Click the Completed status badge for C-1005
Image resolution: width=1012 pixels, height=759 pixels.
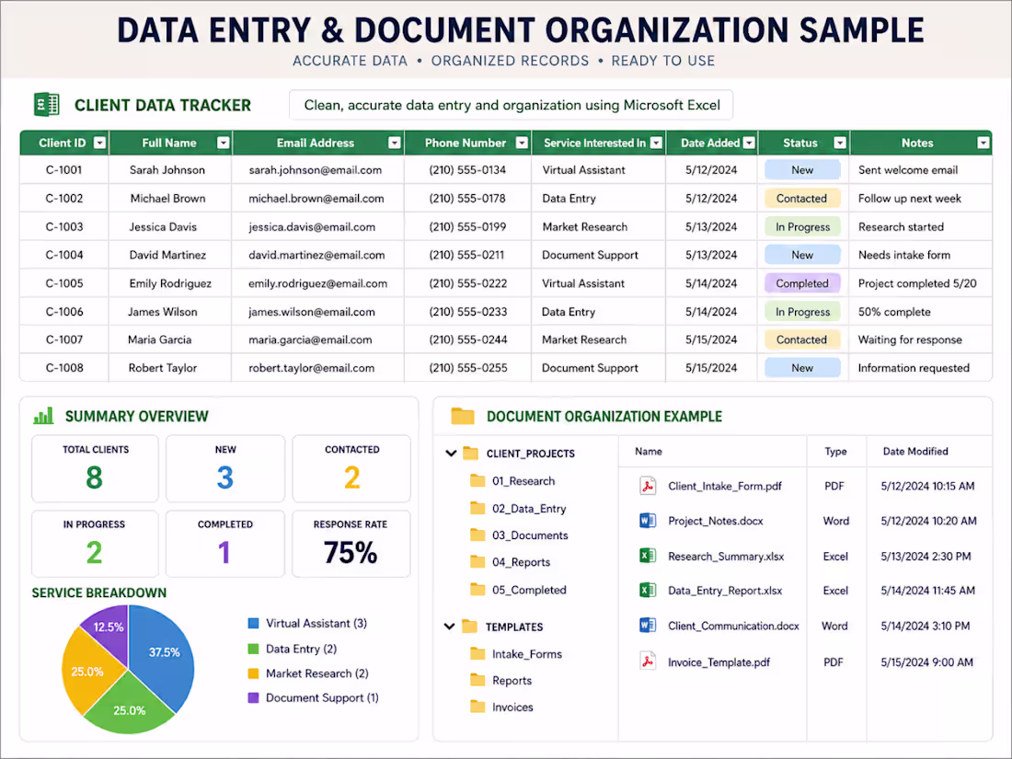click(x=802, y=283)
